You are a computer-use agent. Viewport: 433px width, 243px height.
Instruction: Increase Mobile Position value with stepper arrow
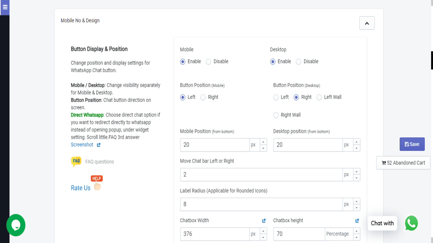pyautogui.click(x=263, y=142)
